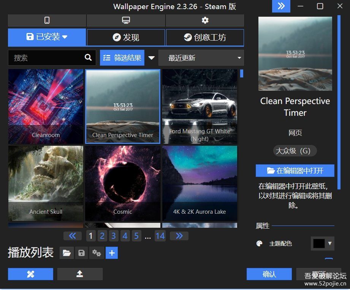Select Ancient Skull wallpaper thumbnail
The width and height of the screenshot is (350, 290).
(46, 183)
